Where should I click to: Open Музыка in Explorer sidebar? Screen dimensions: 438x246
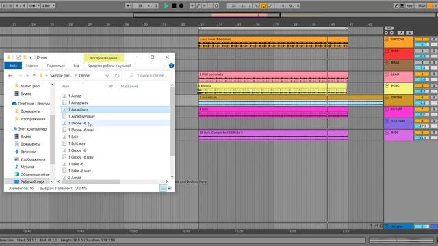tap(27, 167)
